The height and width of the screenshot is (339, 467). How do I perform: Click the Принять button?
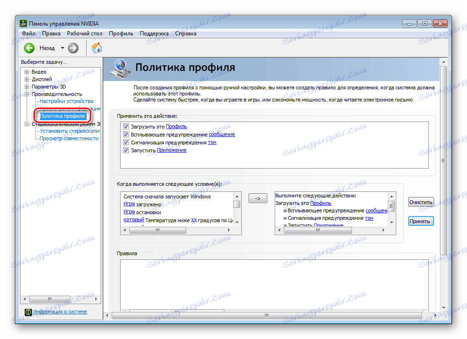tap(421, 221)
